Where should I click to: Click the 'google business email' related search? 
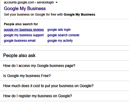[20, 41]
